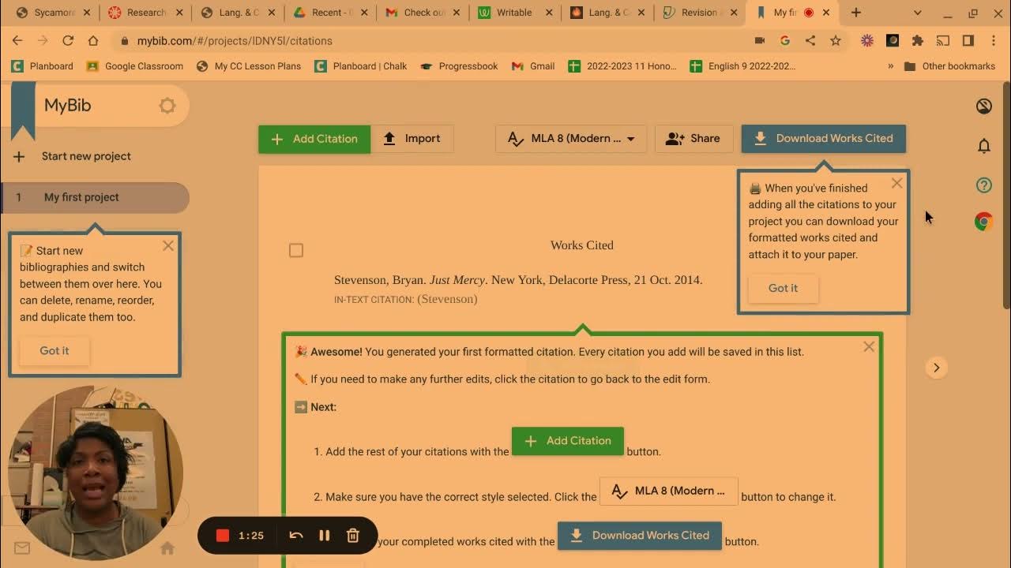Bookmark this page with the star icon
This screenshot has width=1011, height=568.
click(x=835, y=40)
